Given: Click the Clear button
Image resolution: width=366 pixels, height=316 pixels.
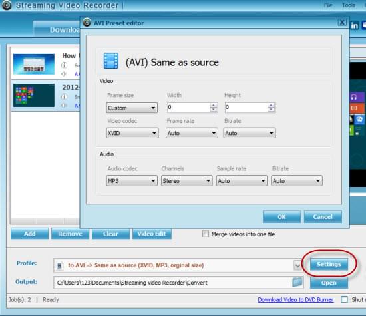Looking at the screenshot, I should (x=110, y=234).
